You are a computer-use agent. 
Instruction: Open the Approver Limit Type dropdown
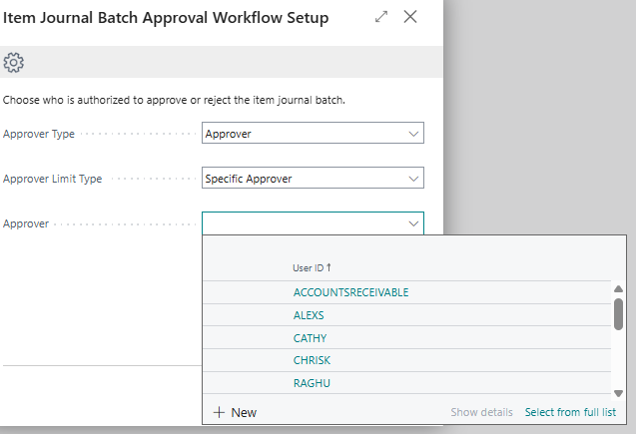(413, 179)
